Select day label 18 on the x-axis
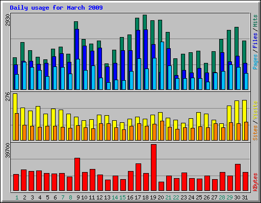Image resolution: width=261 pixels, height=203 pixels. tap(145, 197)
